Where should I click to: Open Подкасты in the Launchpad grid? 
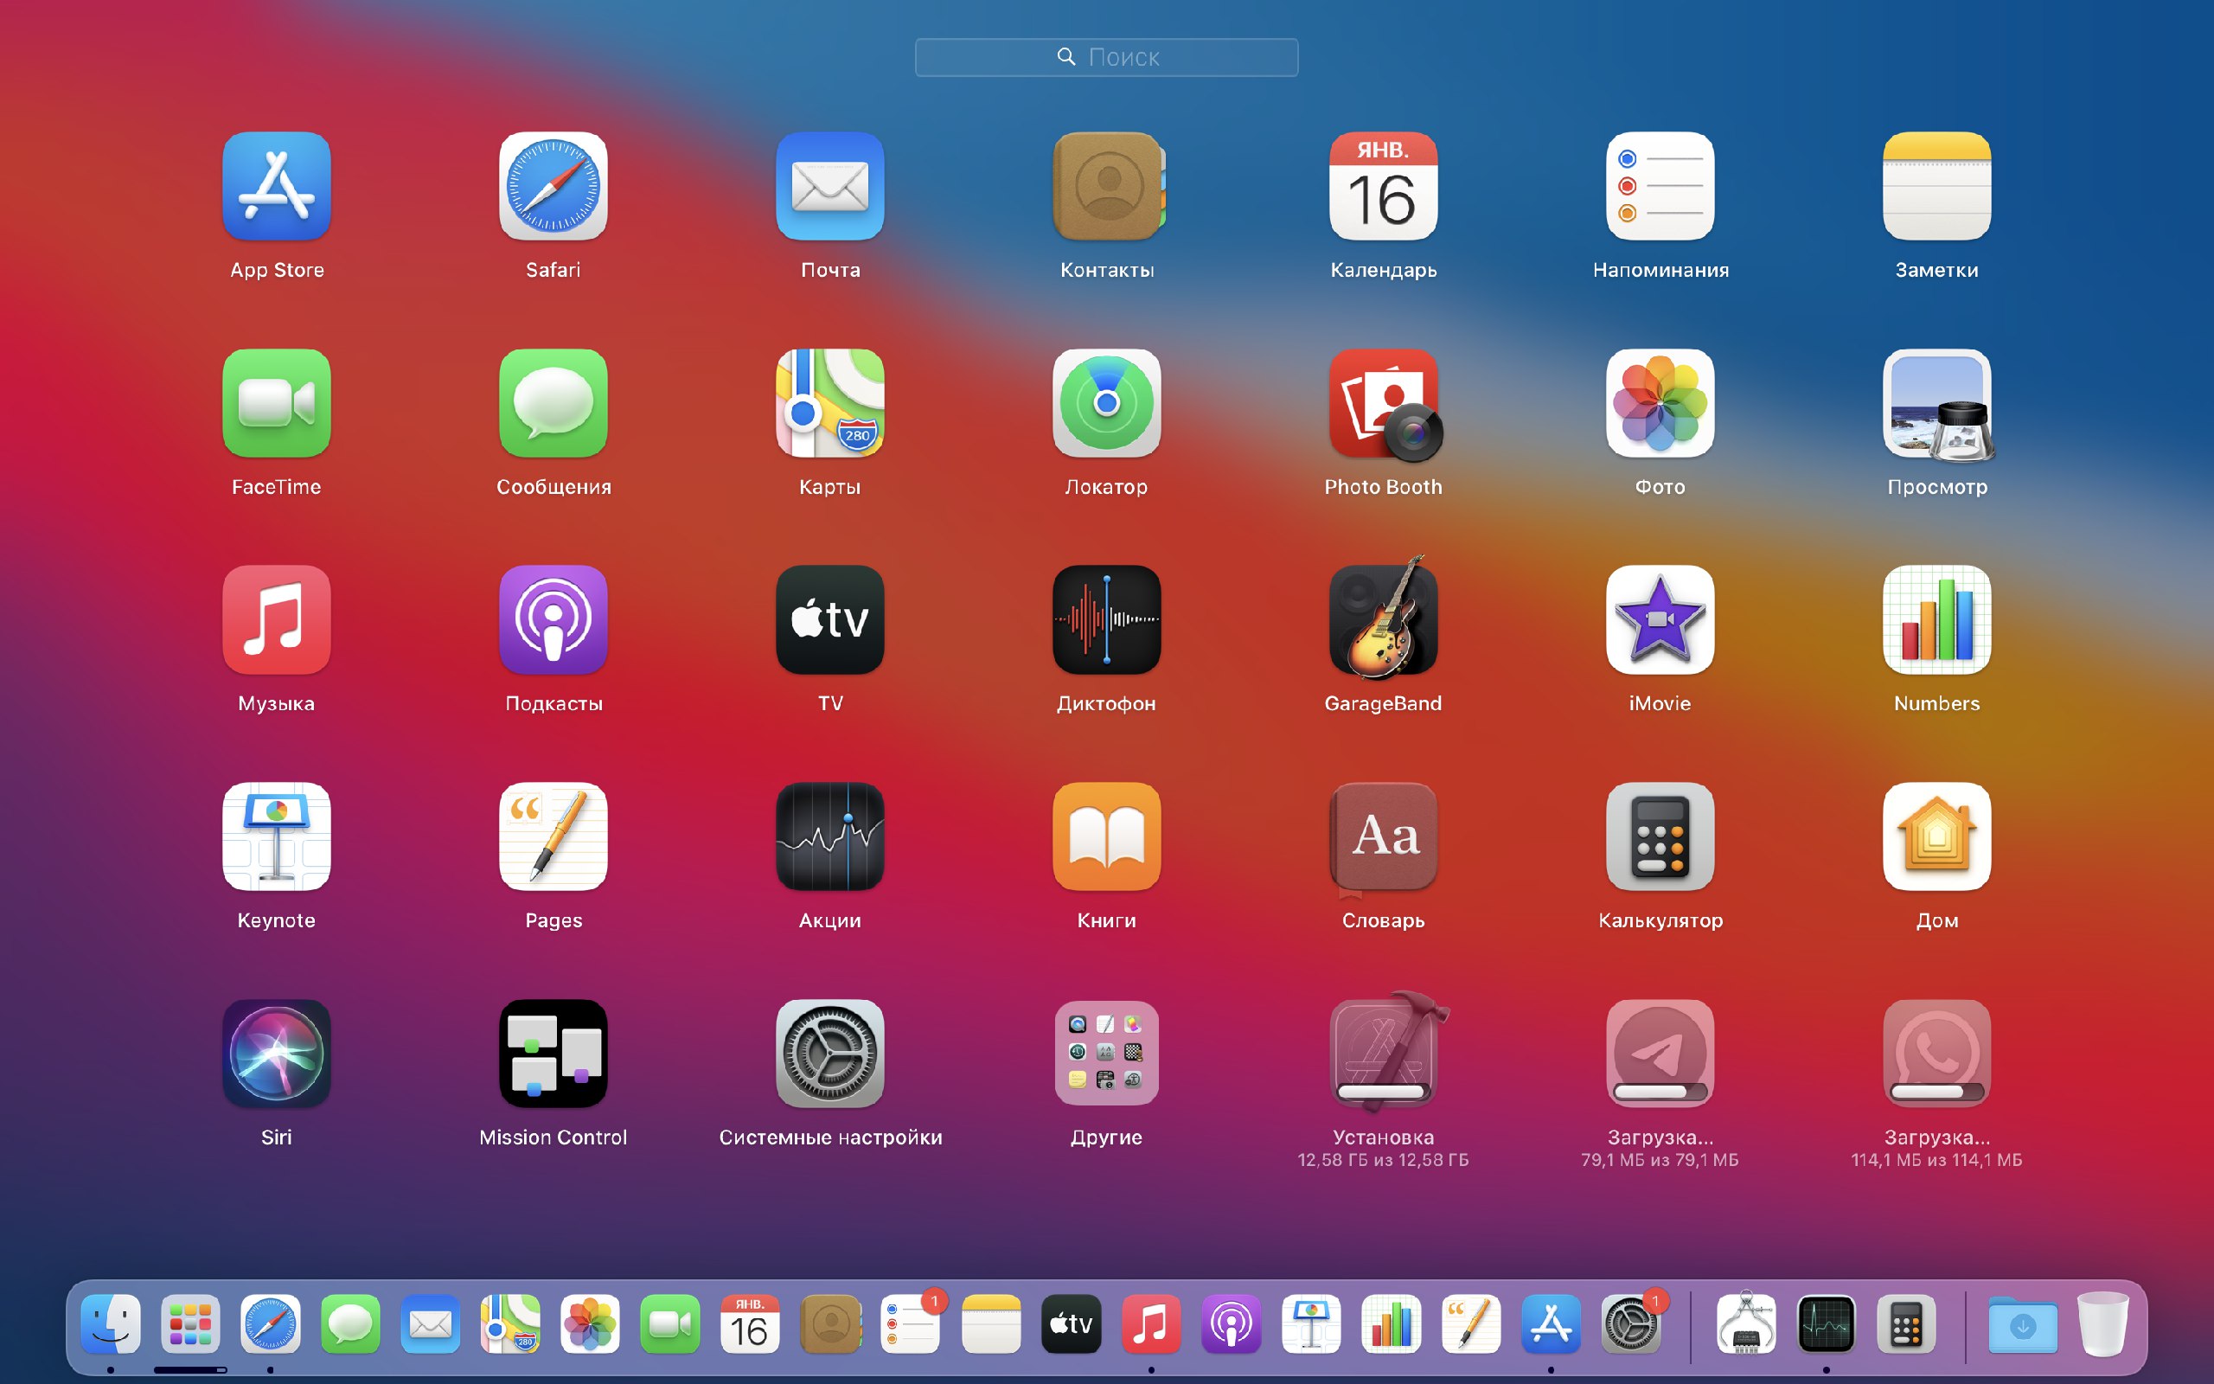coord(553,619)
